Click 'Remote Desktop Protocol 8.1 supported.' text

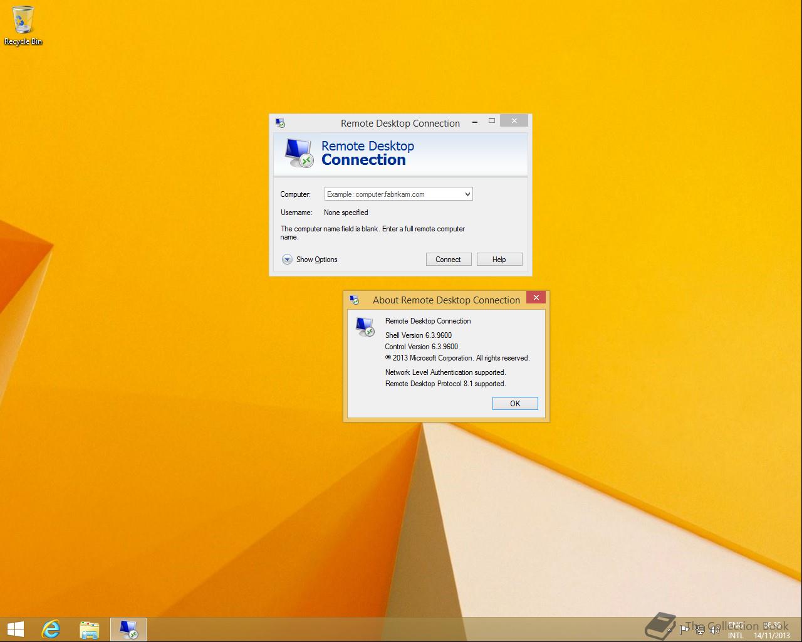click(x=445, y=384)
